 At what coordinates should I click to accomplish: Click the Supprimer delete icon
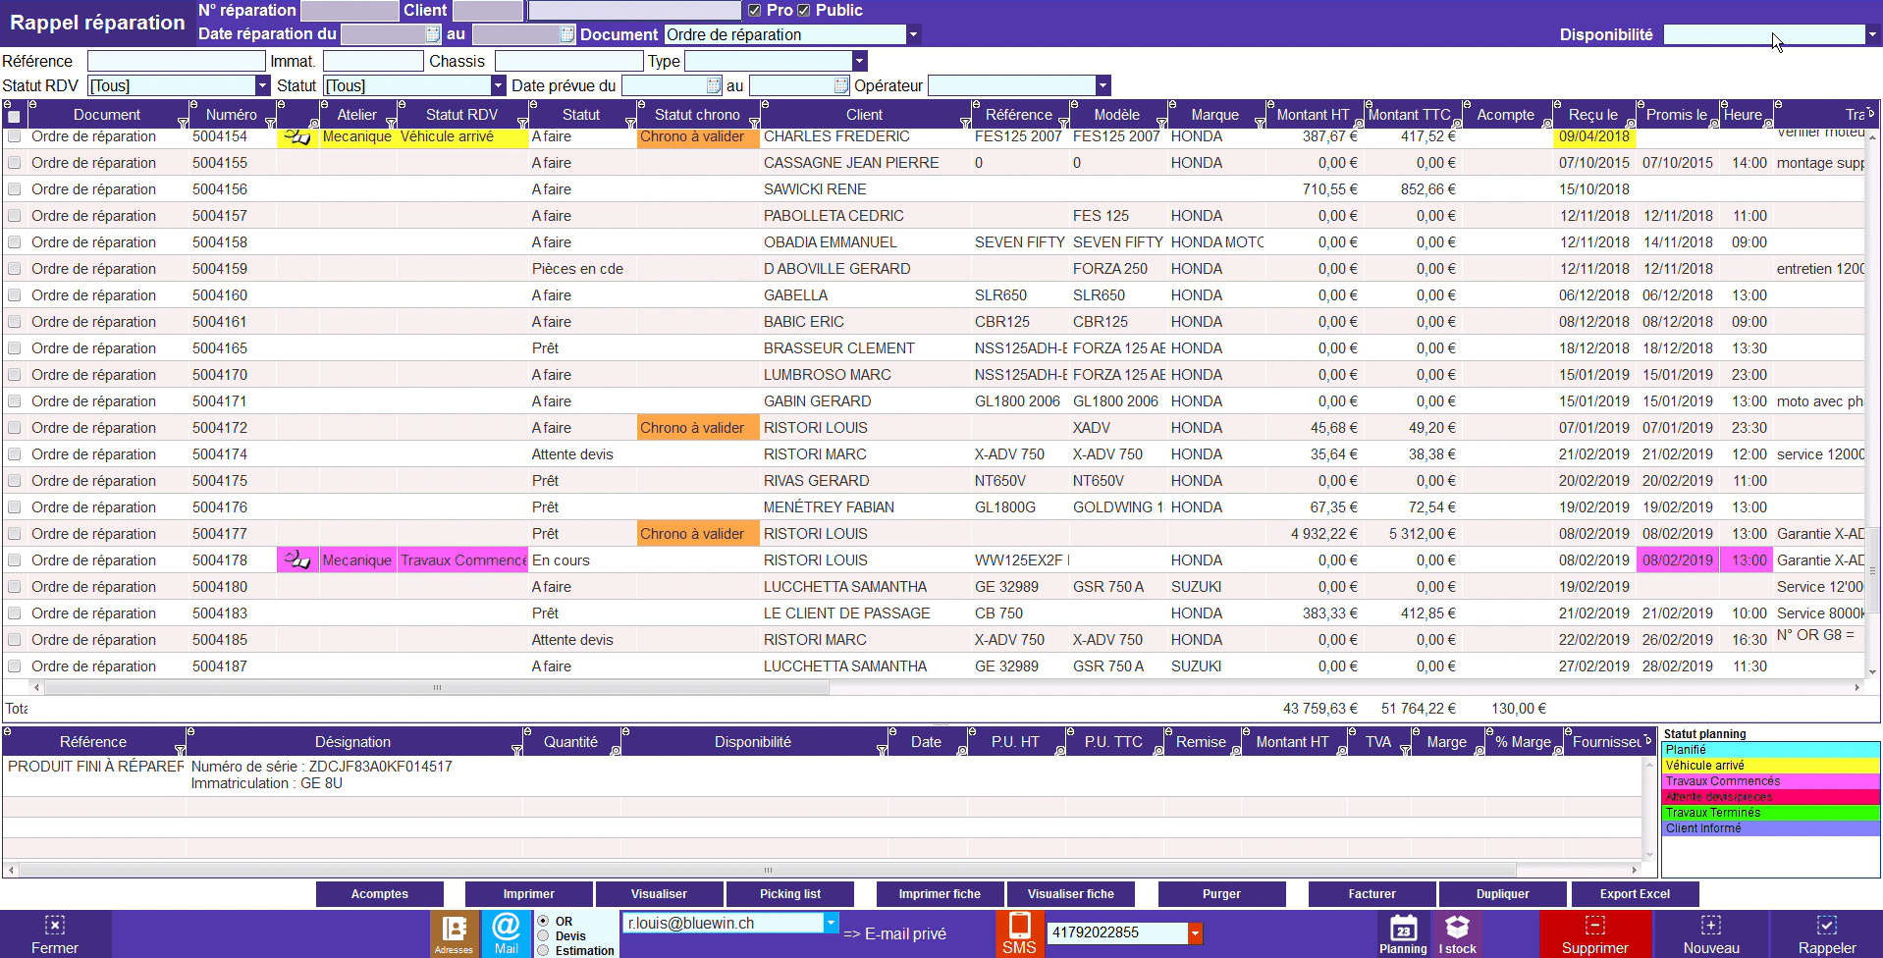(x=1594, y=932)
